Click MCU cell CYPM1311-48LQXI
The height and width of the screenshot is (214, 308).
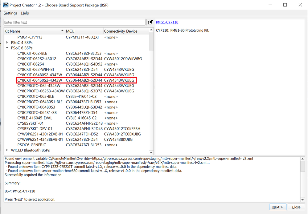click(82, 37)
